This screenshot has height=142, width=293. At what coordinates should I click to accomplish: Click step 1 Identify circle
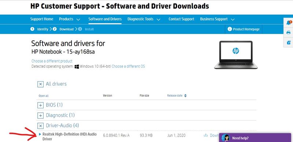pos(32,29)
